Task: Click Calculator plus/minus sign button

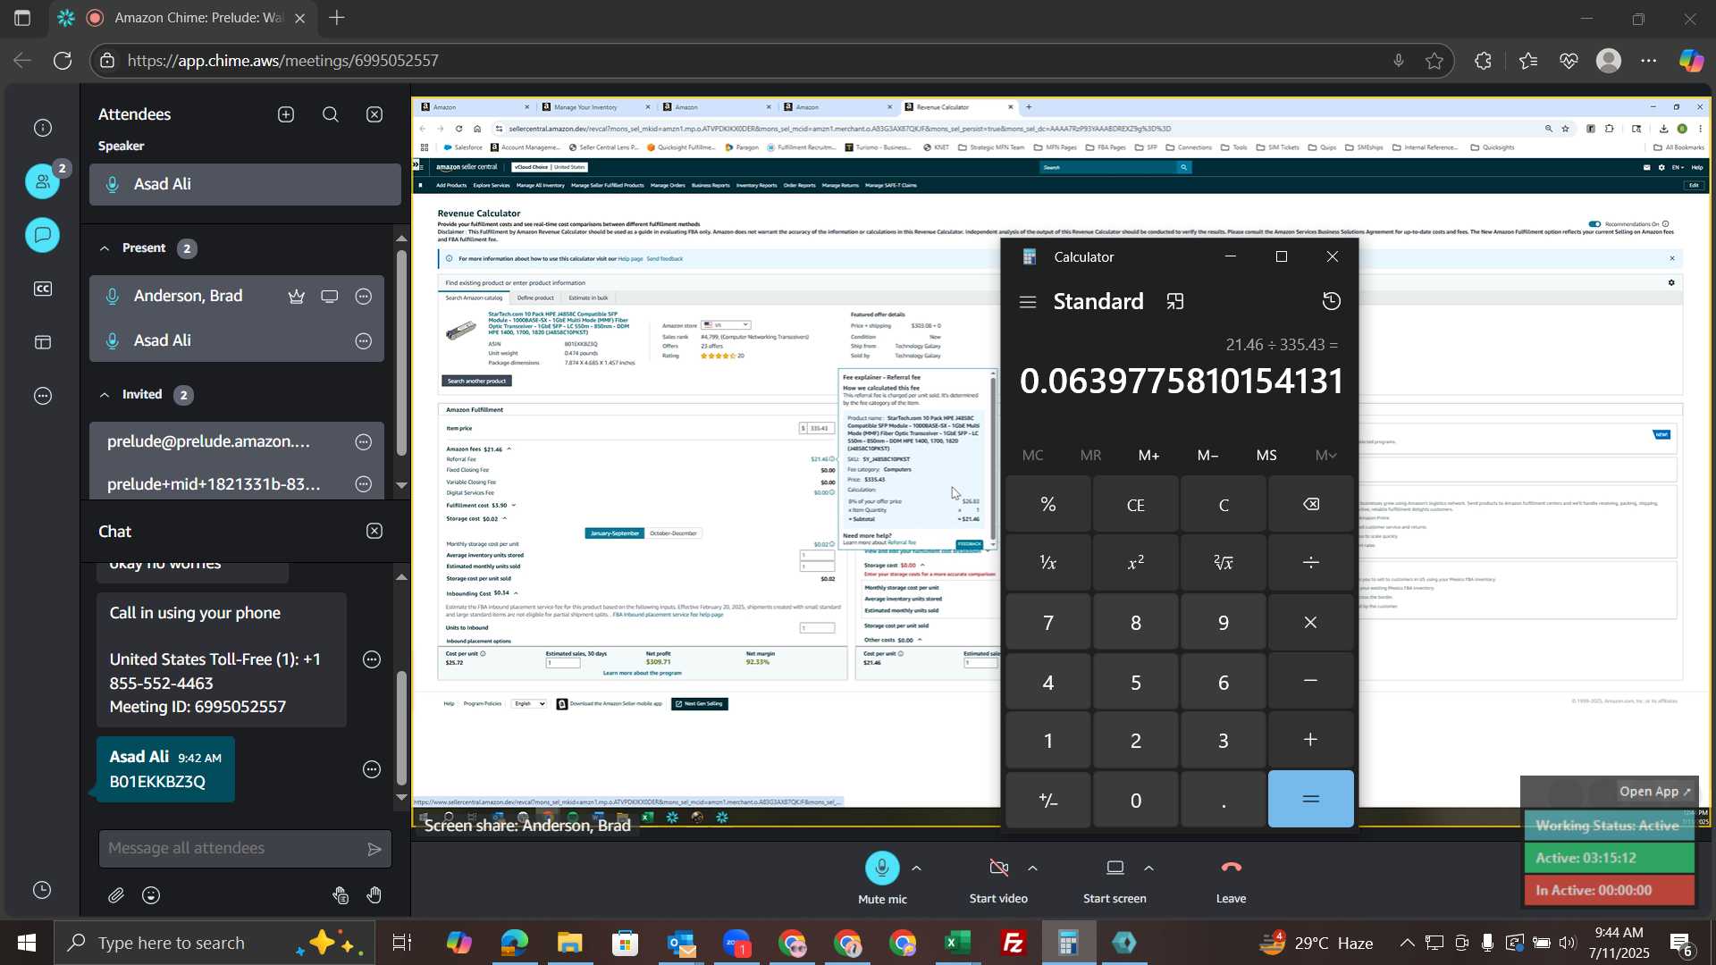Action: click(1048, 800)
